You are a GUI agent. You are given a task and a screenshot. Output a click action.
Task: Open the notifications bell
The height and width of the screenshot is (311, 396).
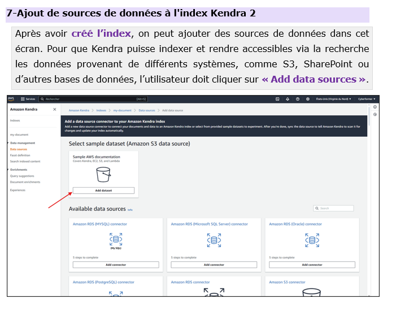click(x=288, y=99)
